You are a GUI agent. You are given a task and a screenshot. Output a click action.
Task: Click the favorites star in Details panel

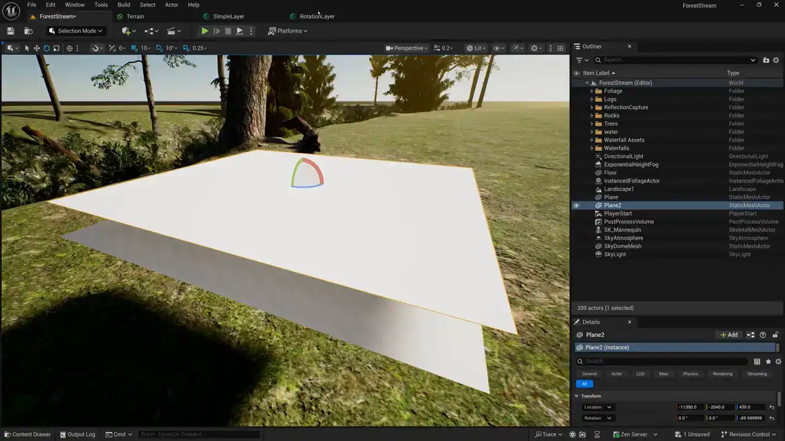(768, 362)
